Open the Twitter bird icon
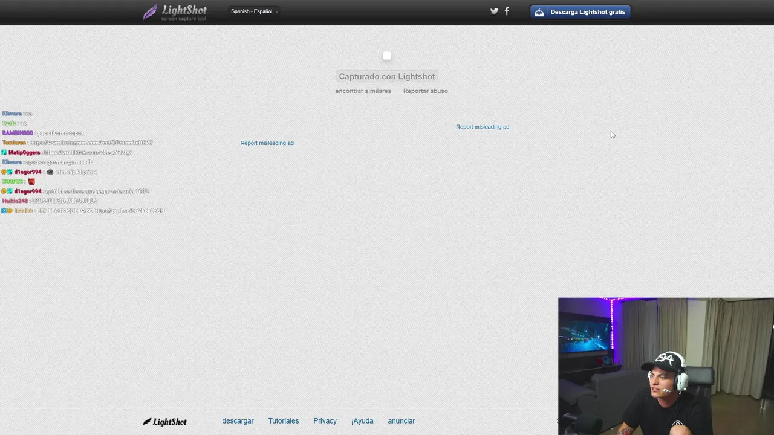Screen dimensions: 774x435 [494, 11]
